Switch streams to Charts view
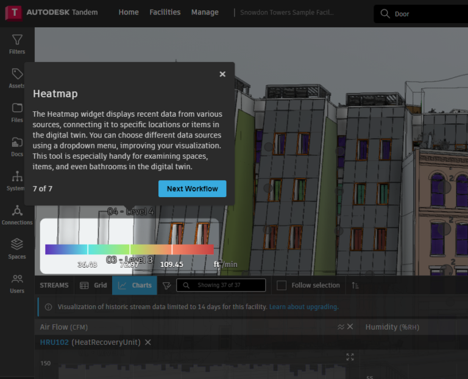 (135, 285)
